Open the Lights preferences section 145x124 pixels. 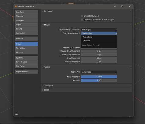(x=27, y=25)
